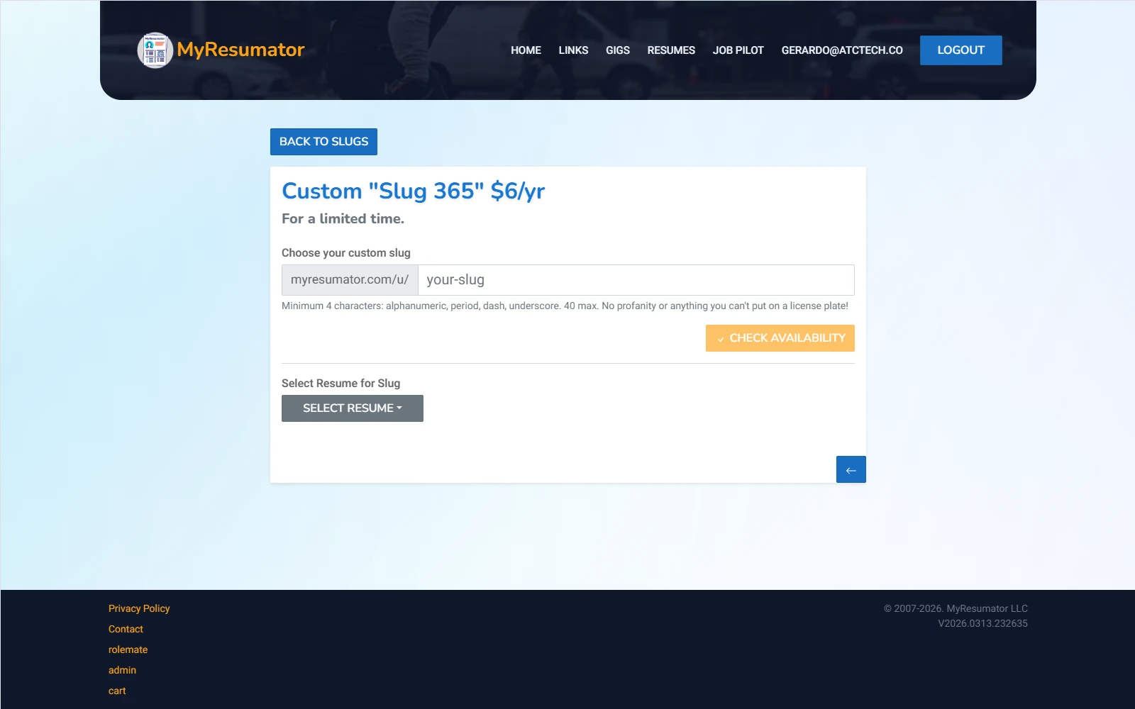Click the checkmark in Check Availability button
This screenshot has height=709, width=1135.
click(722, 340)
